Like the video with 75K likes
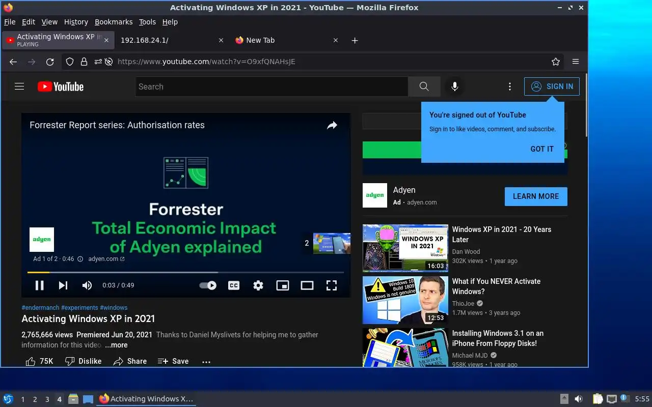This screenshot has width=652, height=407. click(x=39, y=361)
